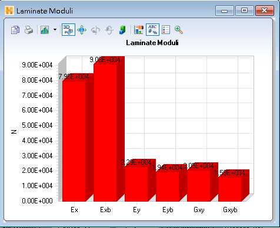Select the rotate/pan chart view icon
The height and width of the screenshot is (228, 280).
click(82, 30)
